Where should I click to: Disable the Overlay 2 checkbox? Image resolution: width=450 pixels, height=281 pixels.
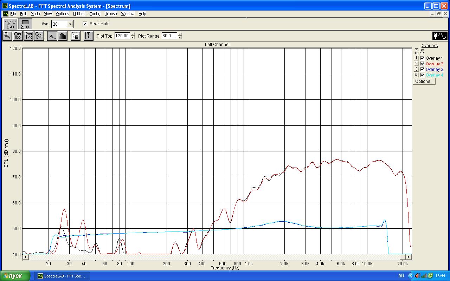click(422, 64)
